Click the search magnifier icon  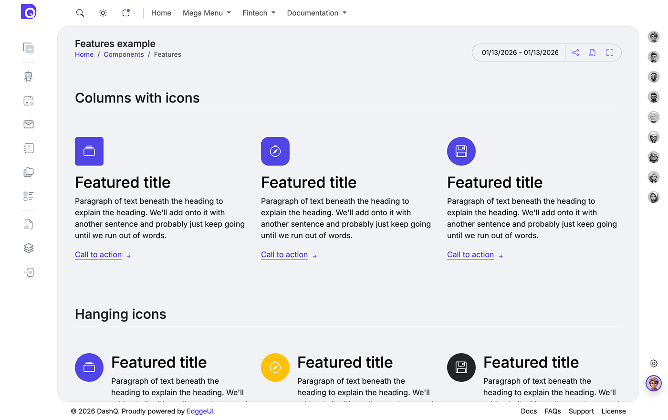pyautogui.click(x=80, y=13)
